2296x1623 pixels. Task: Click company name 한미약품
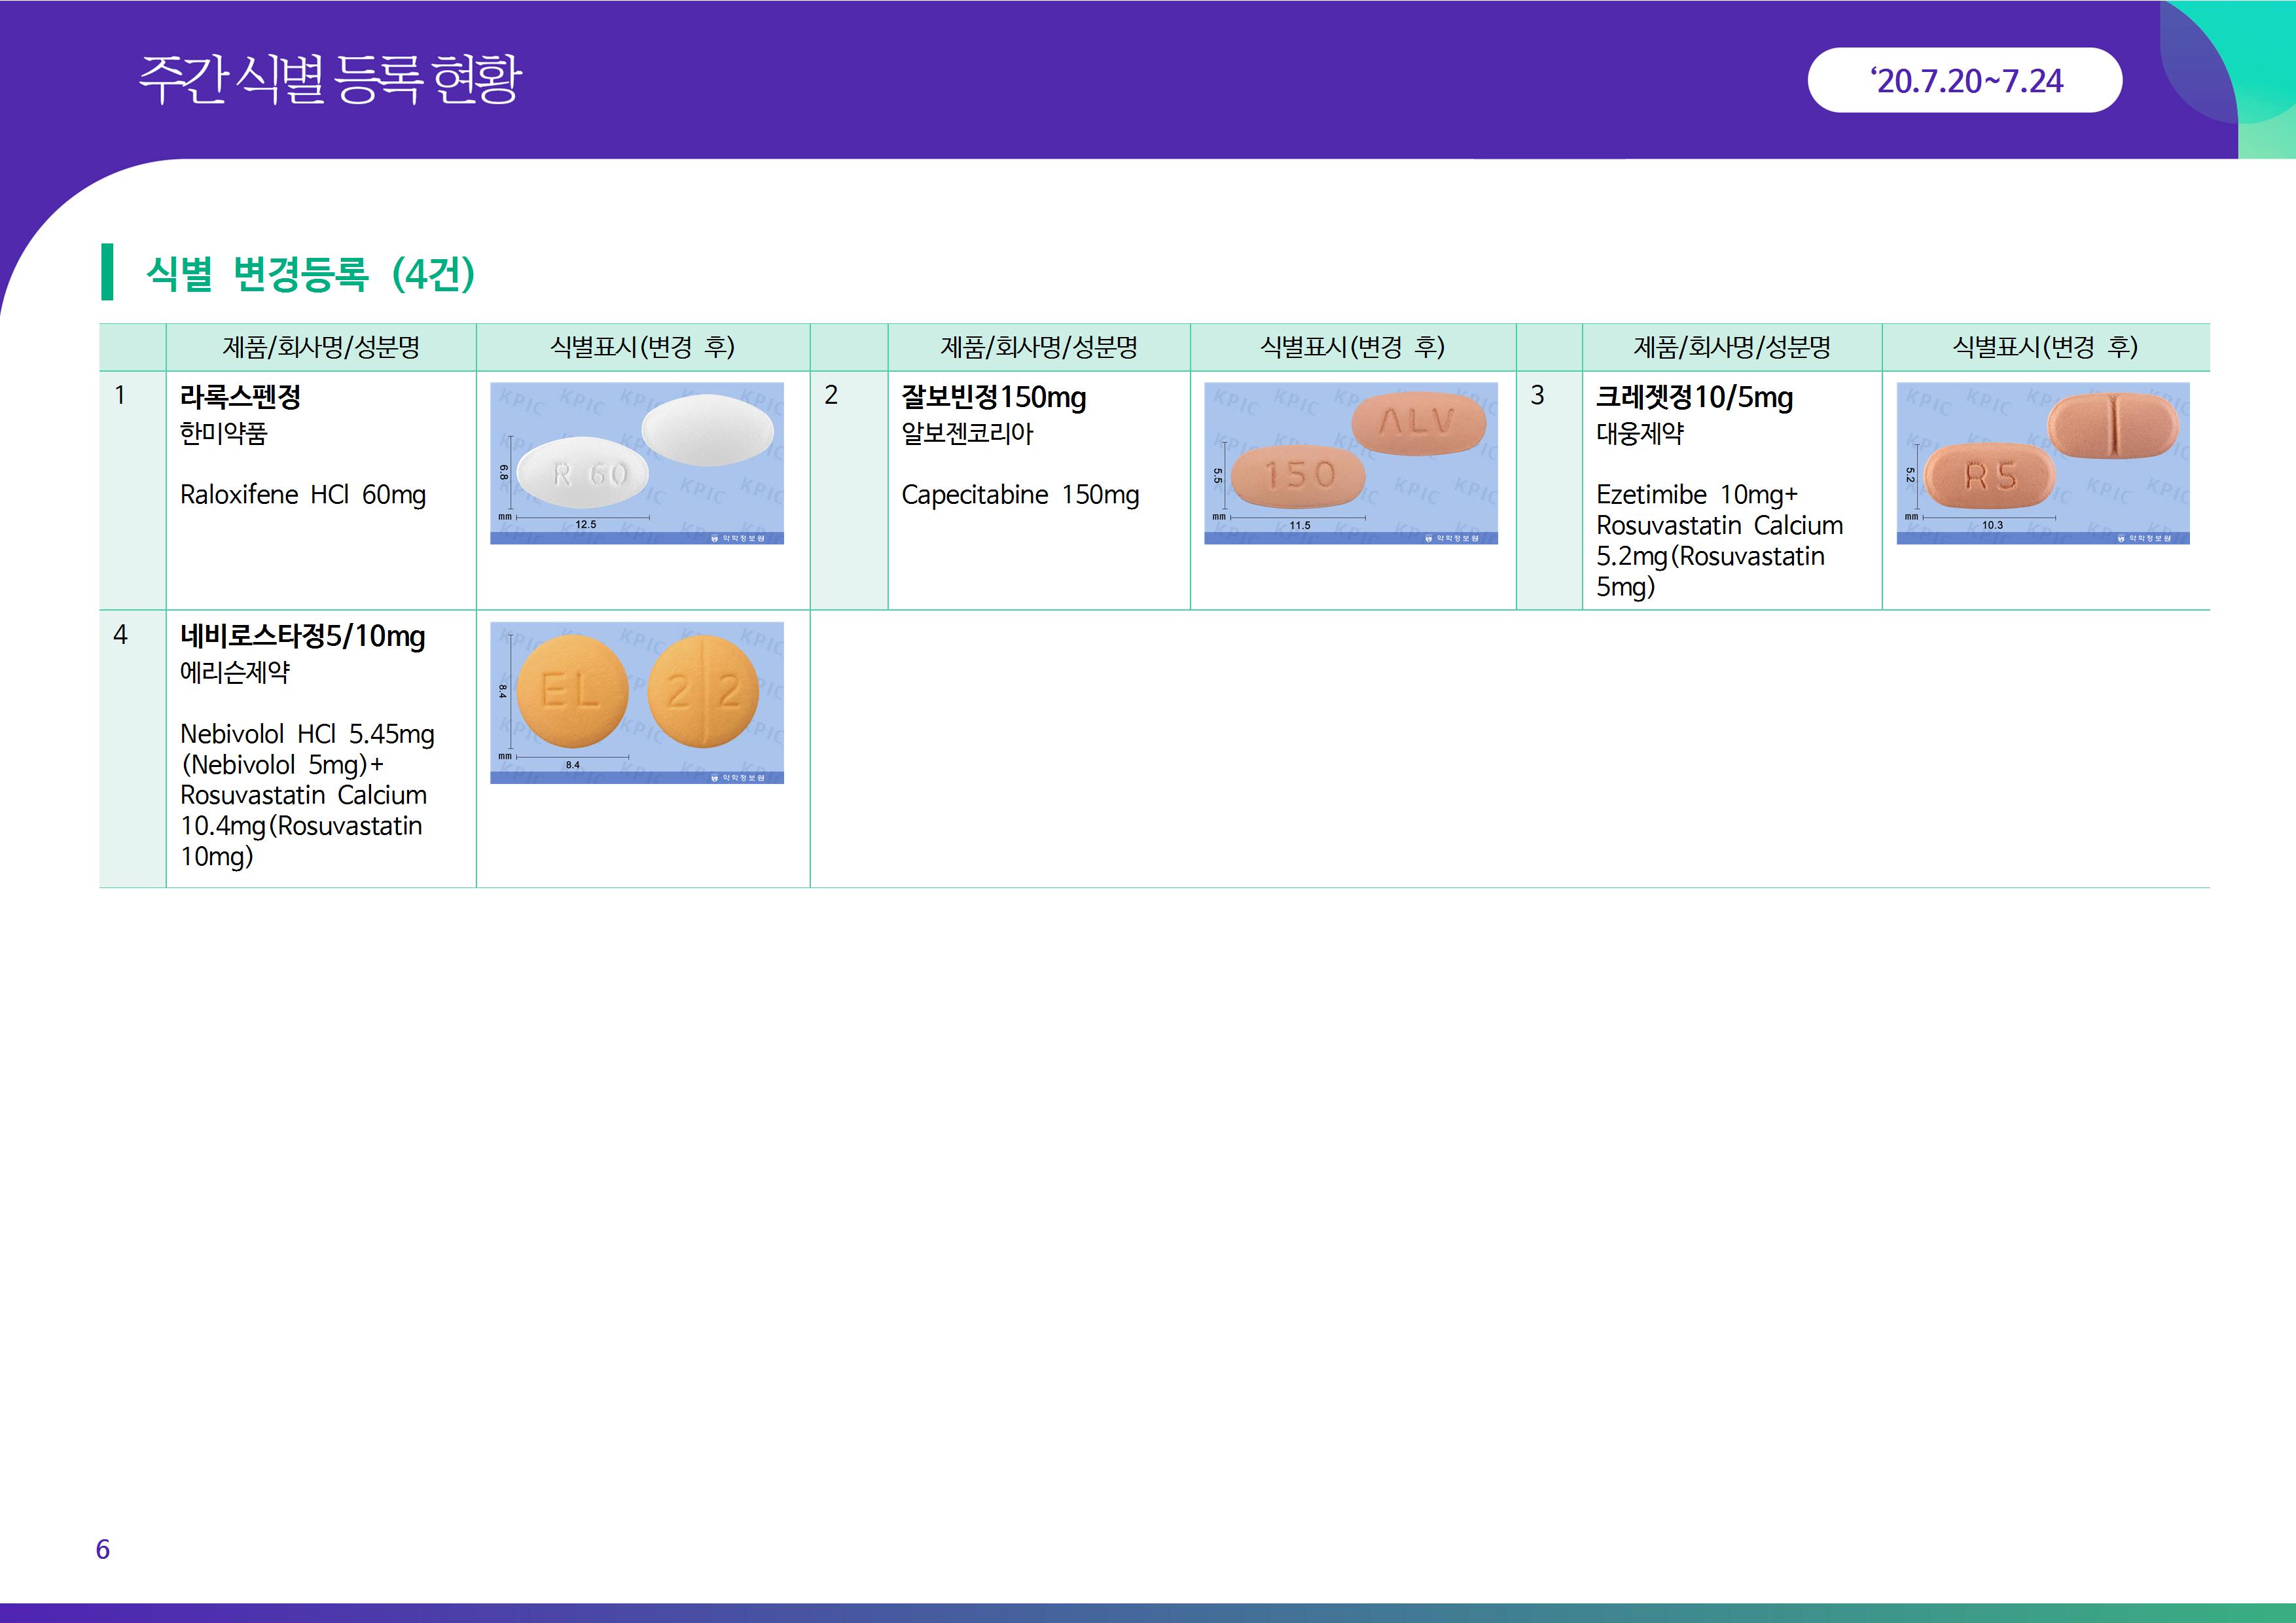tap(223, 434)
